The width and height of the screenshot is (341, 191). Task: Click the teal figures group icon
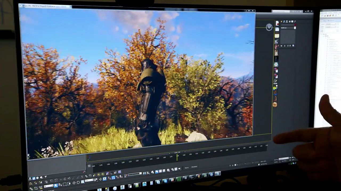pyautogui.click(x=276, y=64)
